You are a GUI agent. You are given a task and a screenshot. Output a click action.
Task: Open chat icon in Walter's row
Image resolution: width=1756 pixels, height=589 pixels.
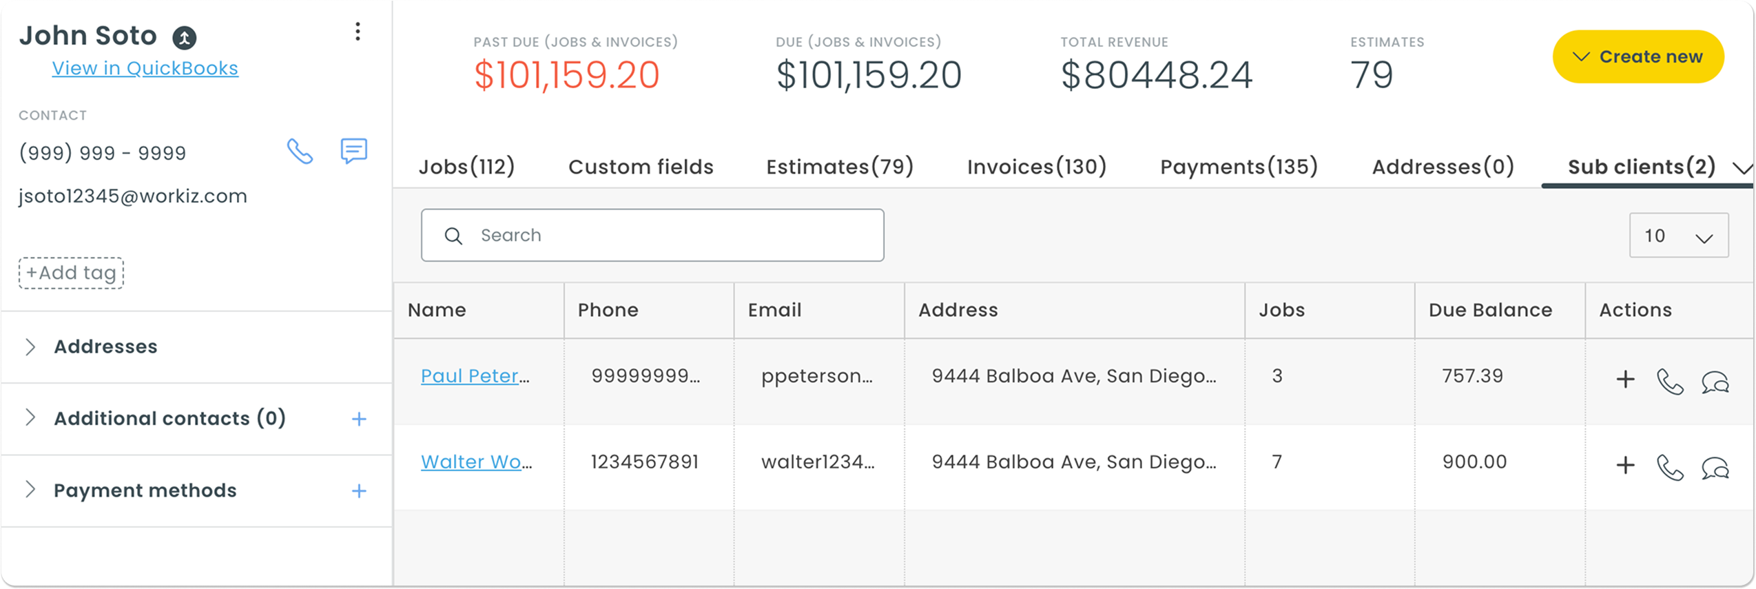(1715, 467)
